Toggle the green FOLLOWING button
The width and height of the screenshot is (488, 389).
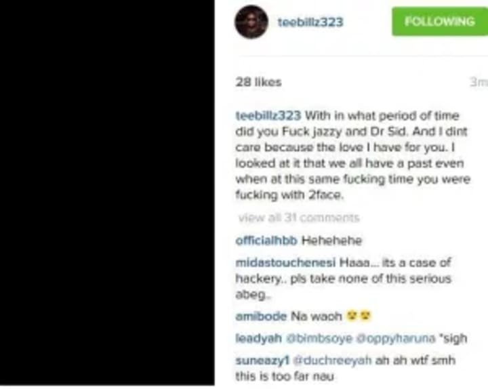coord(440,21)
